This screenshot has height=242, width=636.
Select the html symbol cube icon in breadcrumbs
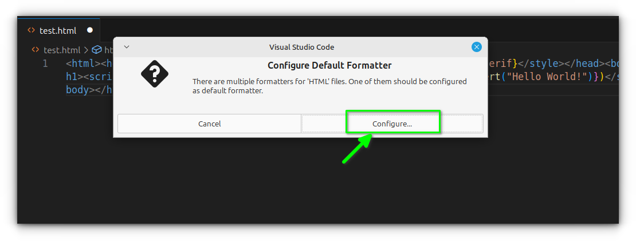(97, 50)
